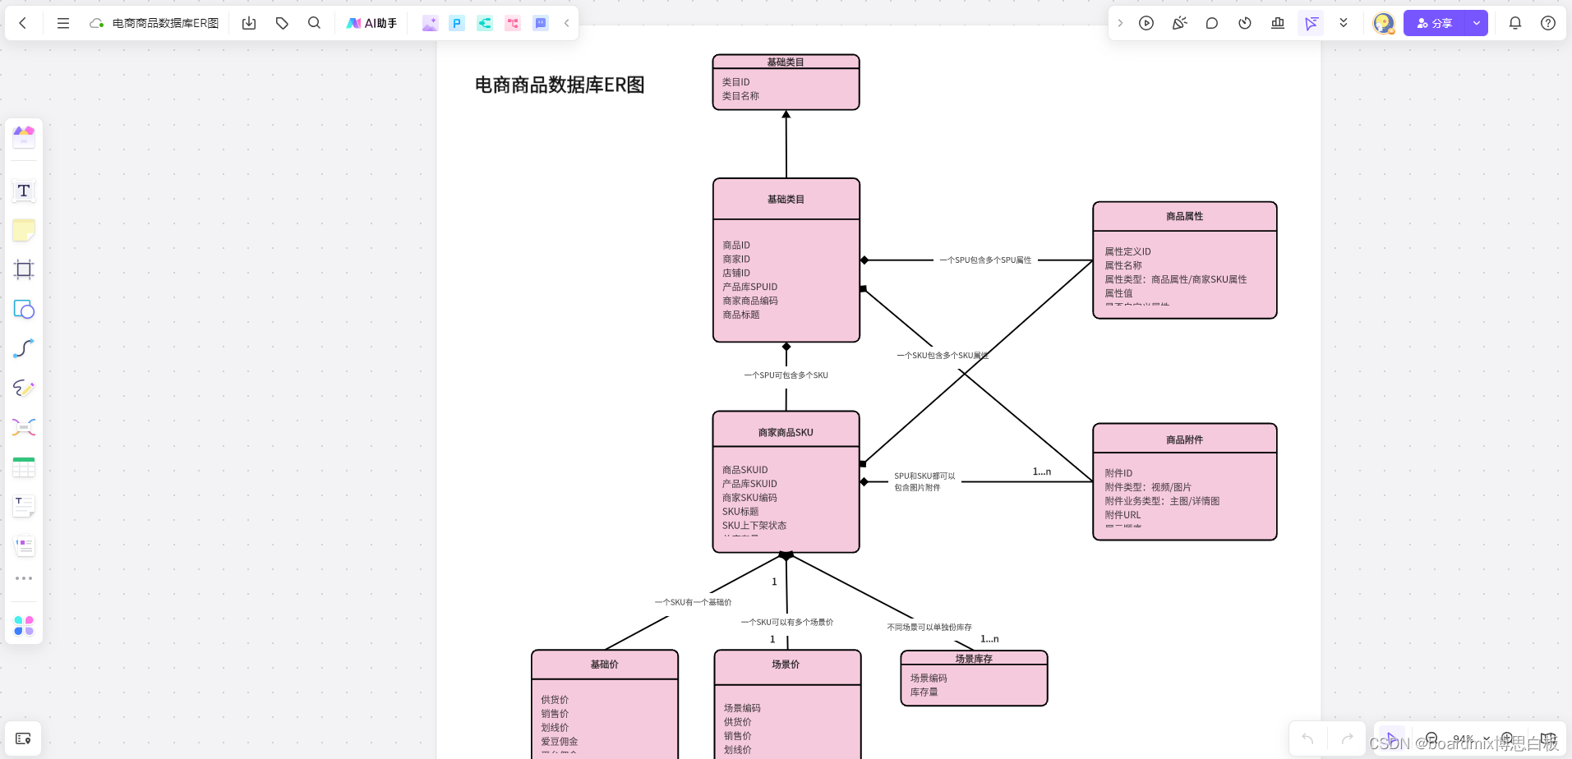Select the pointer tool at bottom right

pos(1390,738)
